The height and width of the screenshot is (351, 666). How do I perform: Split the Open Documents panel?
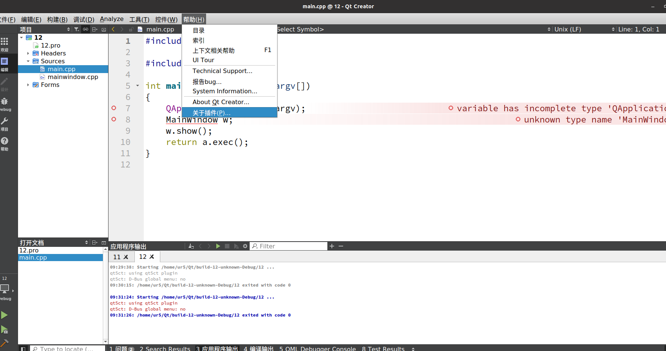click(95, 242)
